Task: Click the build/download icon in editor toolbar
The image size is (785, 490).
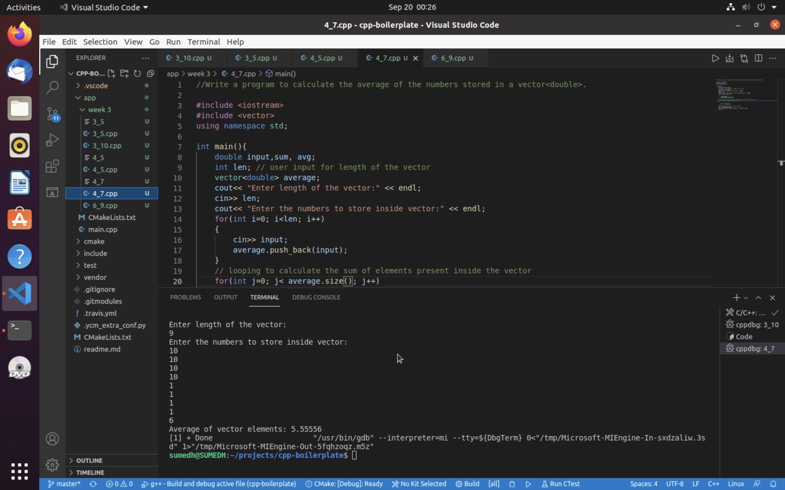Action: point(729,58)
